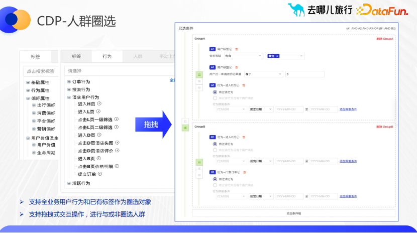
Task: Click 添加限制条件 link under condition B1
Action: pyautogui.click(x=348, y=161)
